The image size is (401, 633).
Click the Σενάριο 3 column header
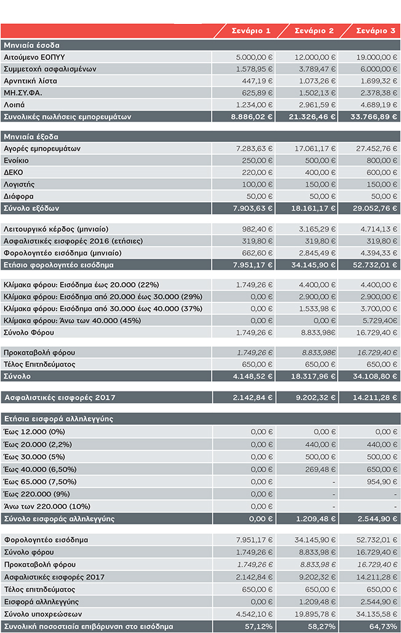pyautogui.click(x=375, y=31)
